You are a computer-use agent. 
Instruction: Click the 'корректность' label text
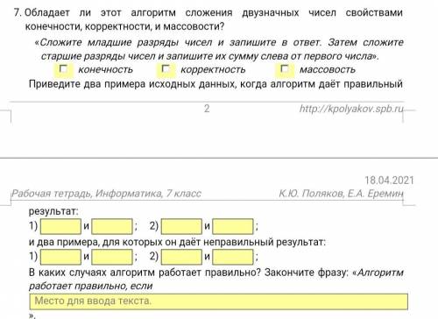[213, 70]
